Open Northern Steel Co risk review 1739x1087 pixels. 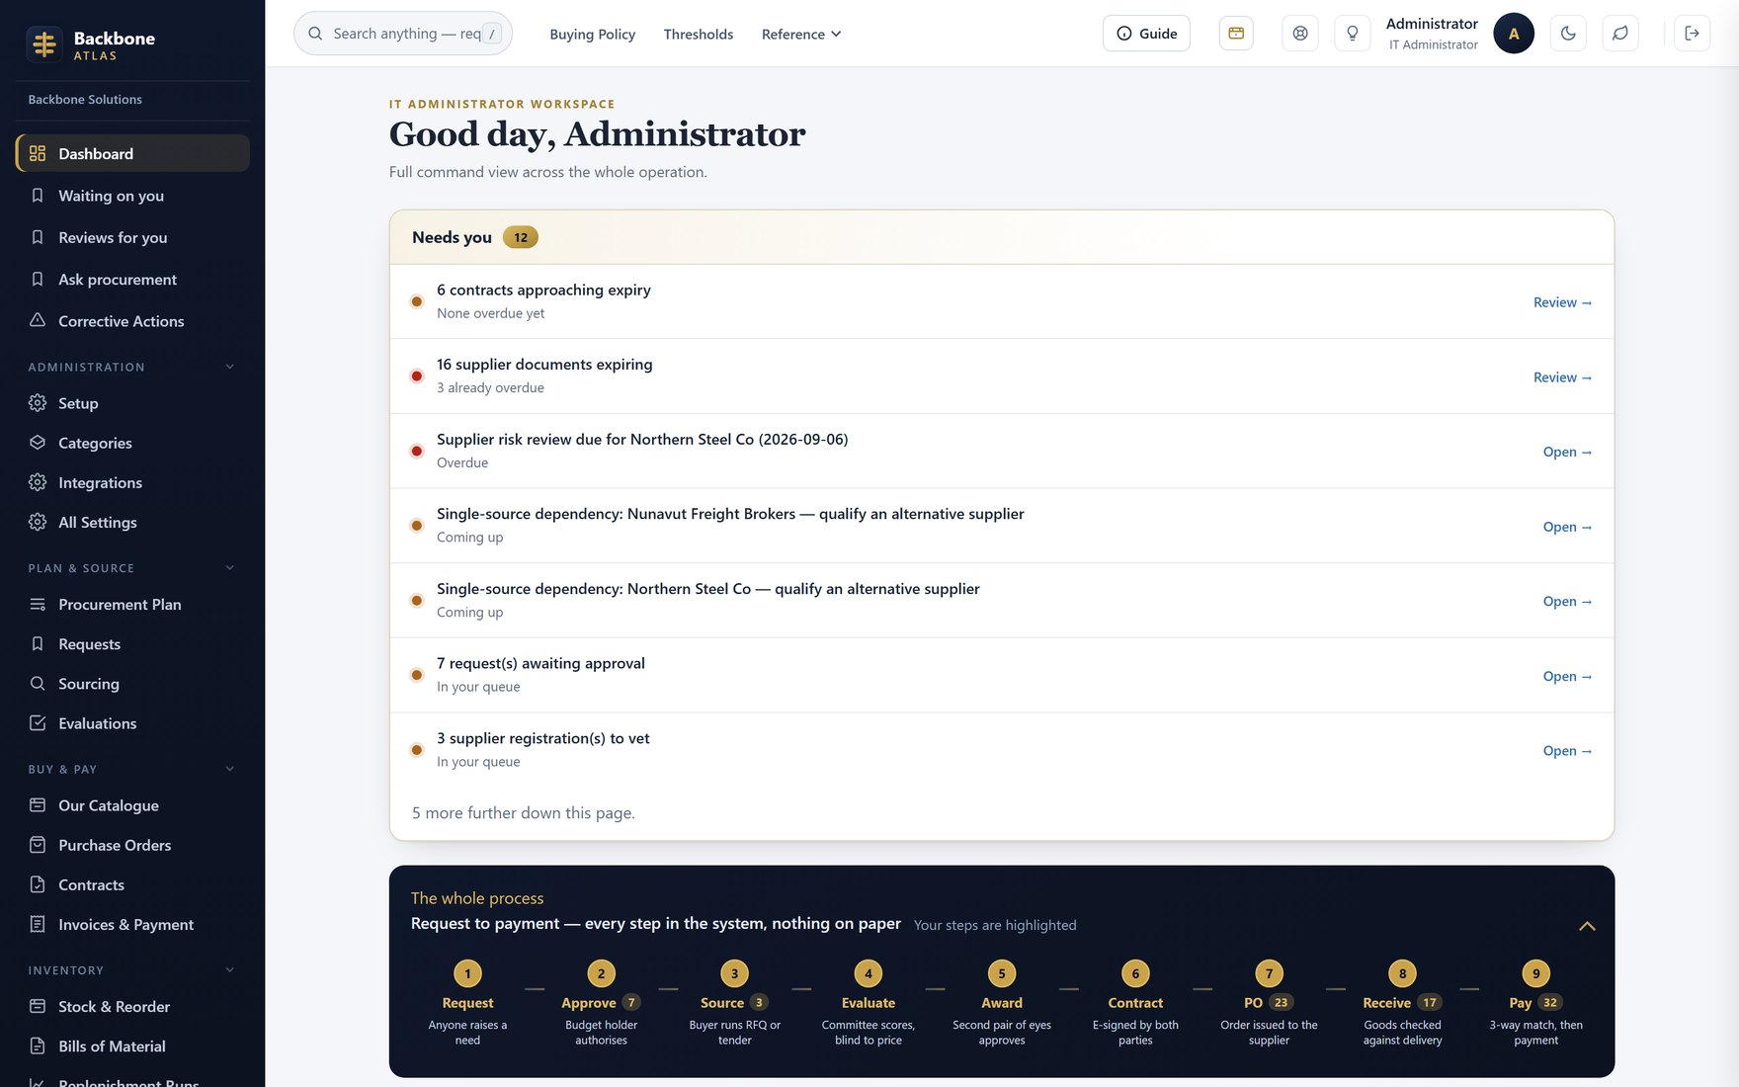coord(1567,452)
